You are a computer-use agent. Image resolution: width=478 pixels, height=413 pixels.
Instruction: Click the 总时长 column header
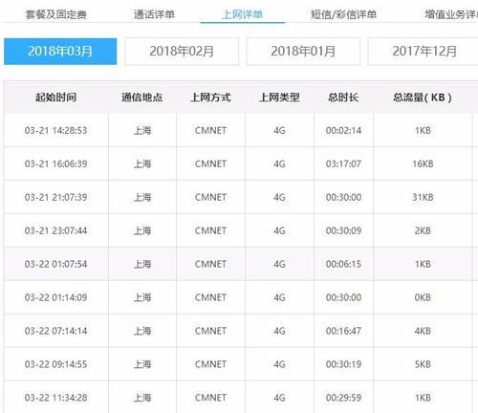(343, 98)
